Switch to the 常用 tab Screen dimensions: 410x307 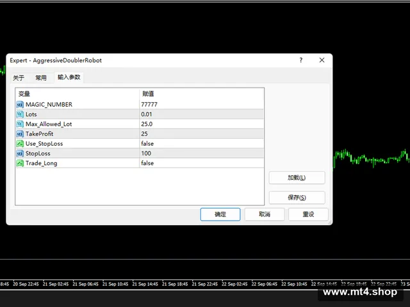41,78
